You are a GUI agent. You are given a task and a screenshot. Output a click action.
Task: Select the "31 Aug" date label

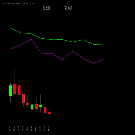(23, 128)
